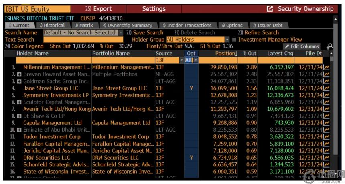Image resolution: width=345 pixels, height=184 pixels.
Task: Click the magnifier zoom icon beside Edit Columns
Action: pos(330,46)
